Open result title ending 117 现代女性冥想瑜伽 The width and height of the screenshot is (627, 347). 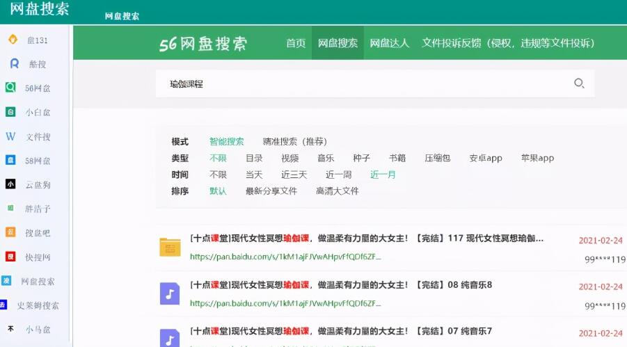[x=367, y=239]
